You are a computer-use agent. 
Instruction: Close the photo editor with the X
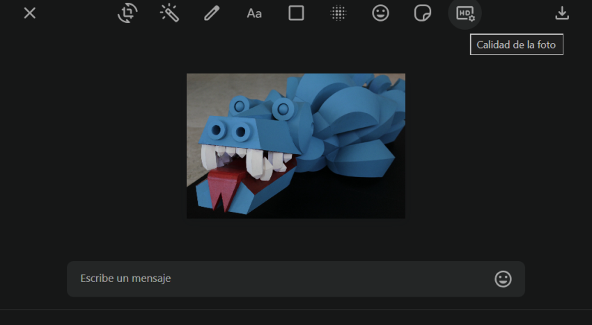(x=29, y=13)
